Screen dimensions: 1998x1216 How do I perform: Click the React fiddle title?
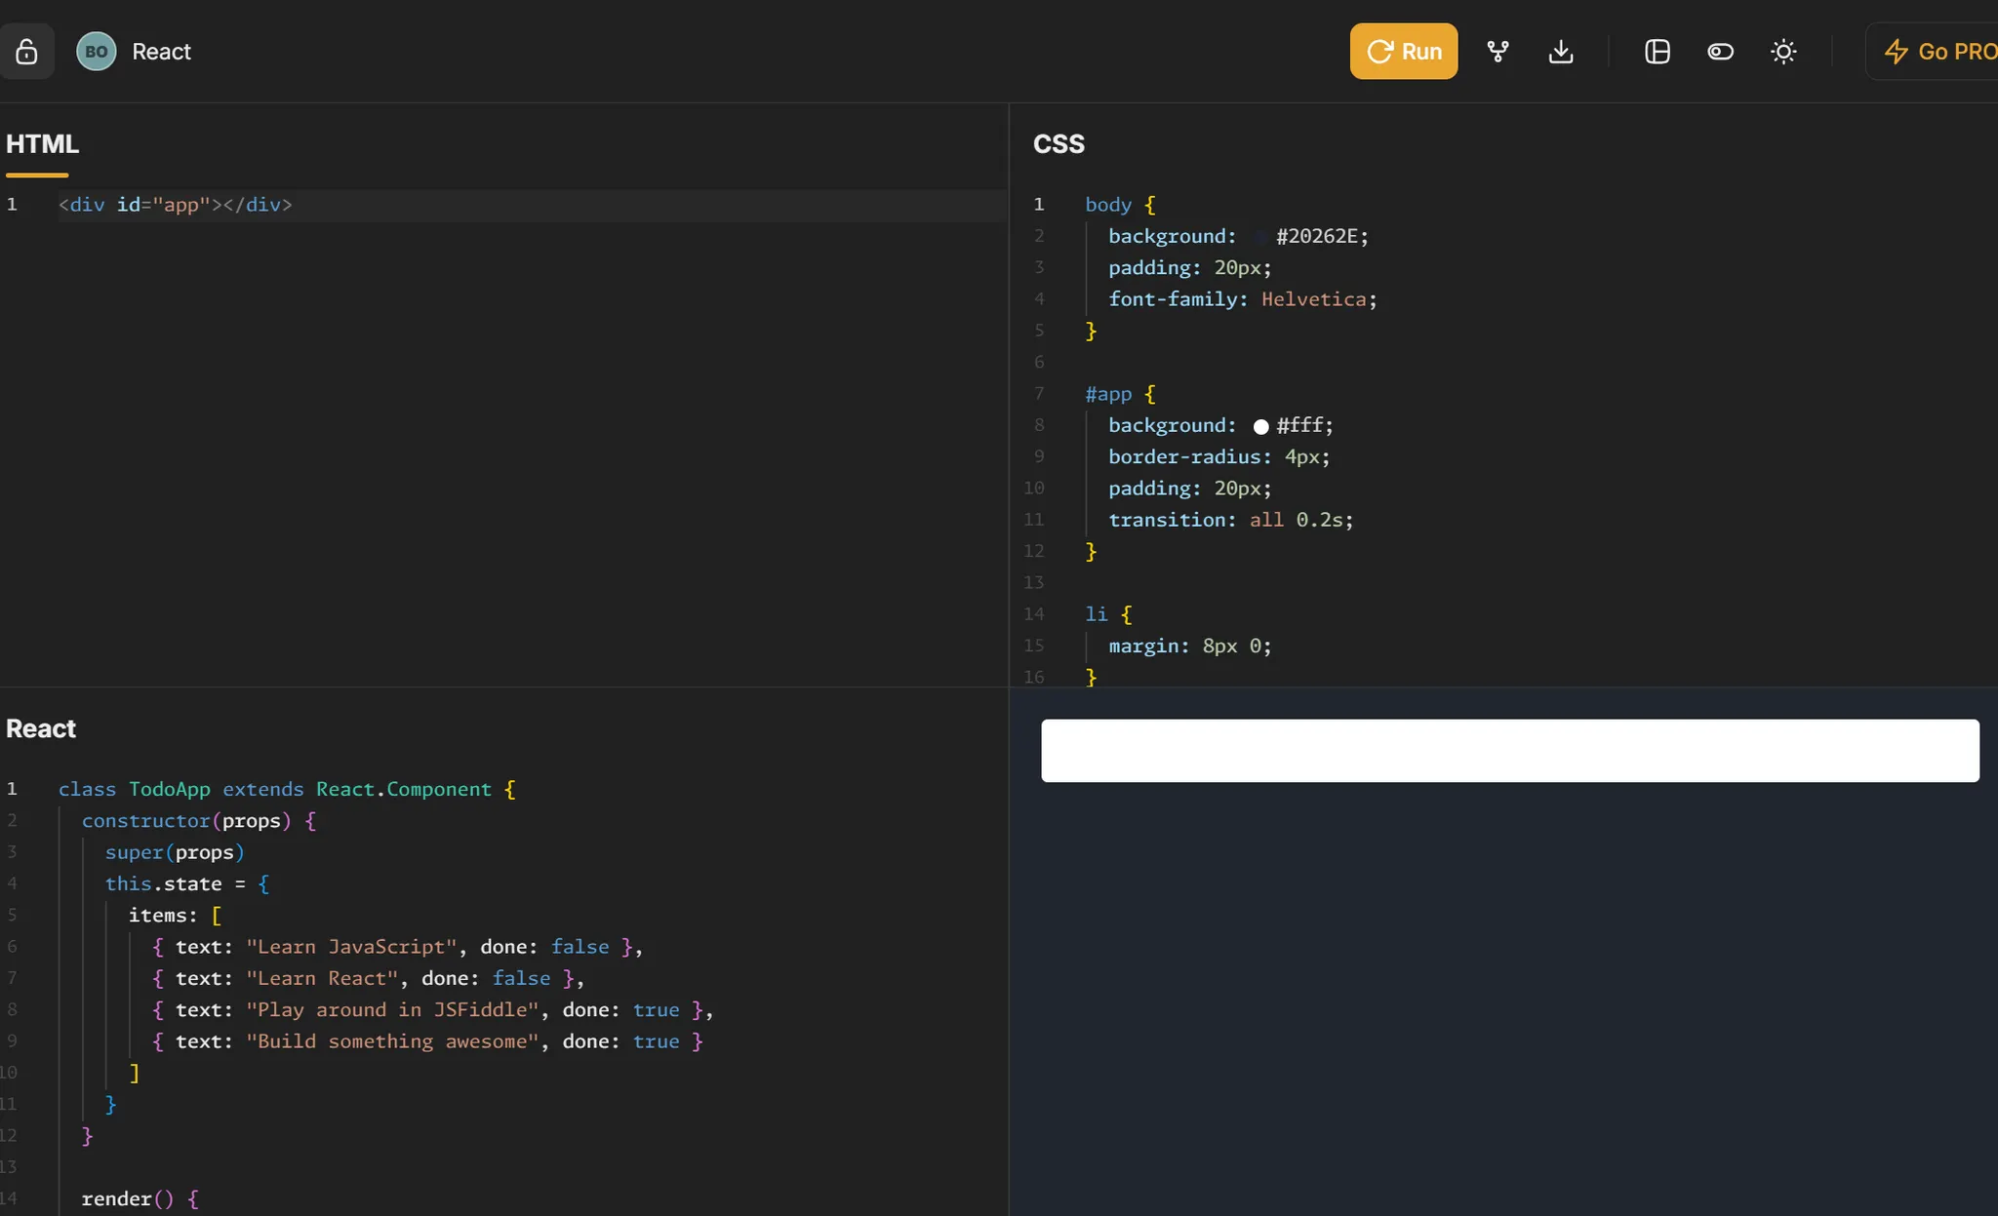point(161,52)
